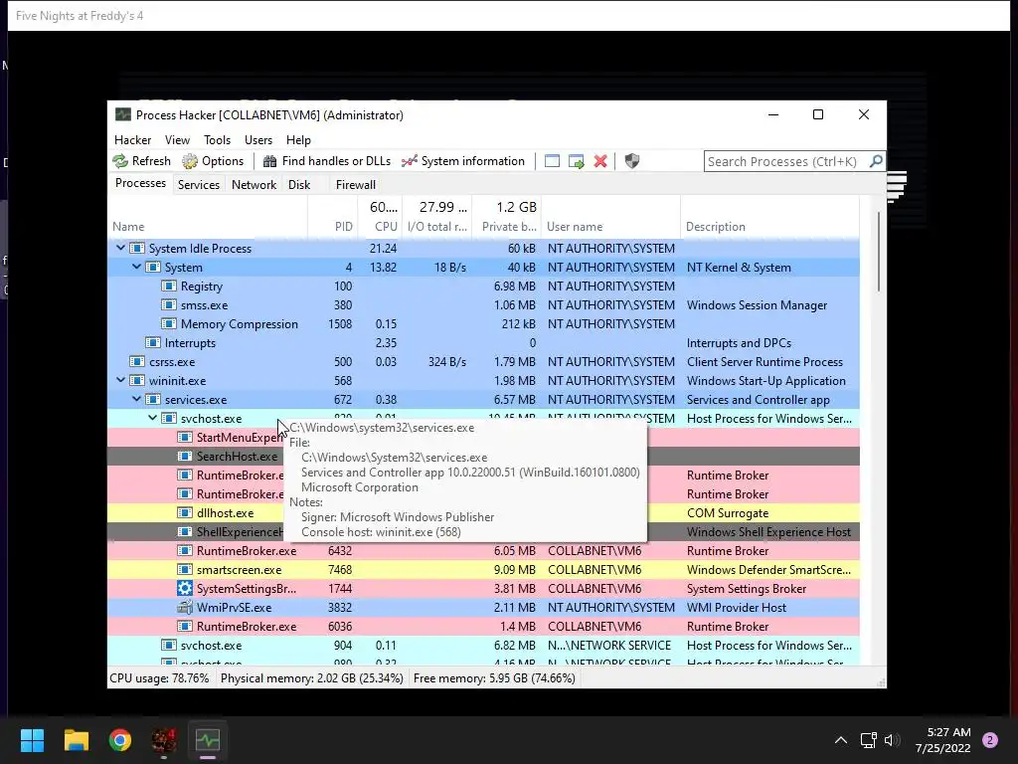
Task: Click the red X terminate icon
Action: tap(600, 161)
